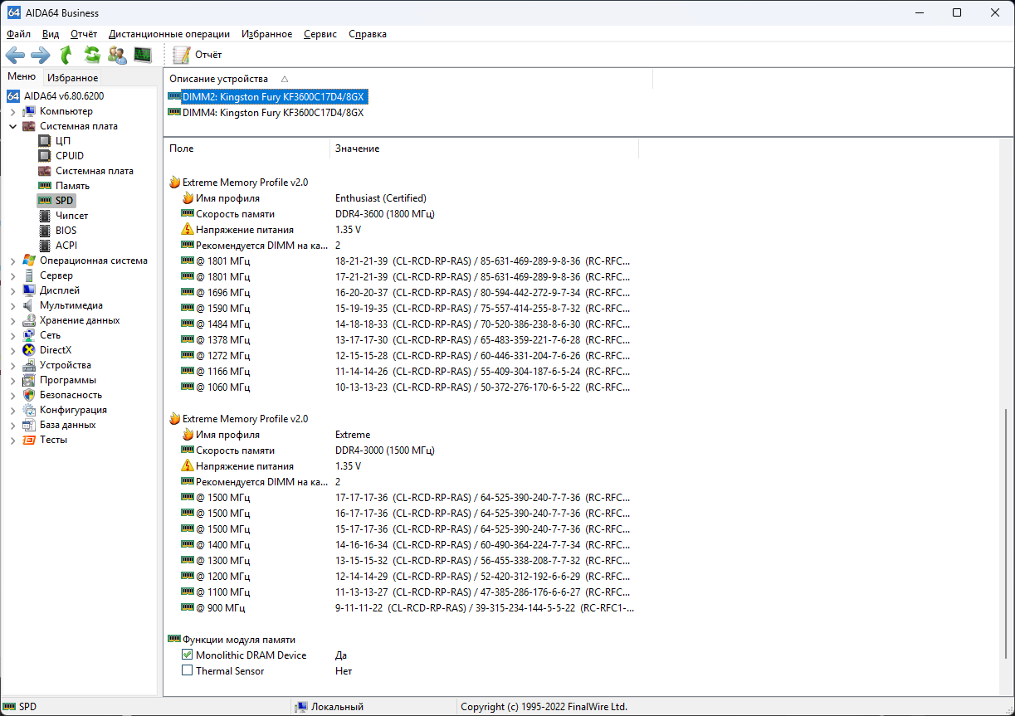Go back with the left arrow icon

click(x=15, y=55)
